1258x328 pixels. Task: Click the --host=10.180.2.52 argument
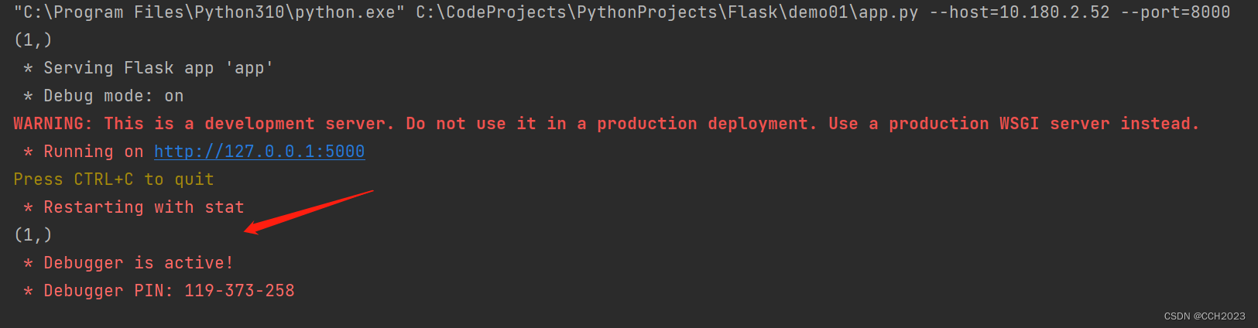coord(1020,12)
